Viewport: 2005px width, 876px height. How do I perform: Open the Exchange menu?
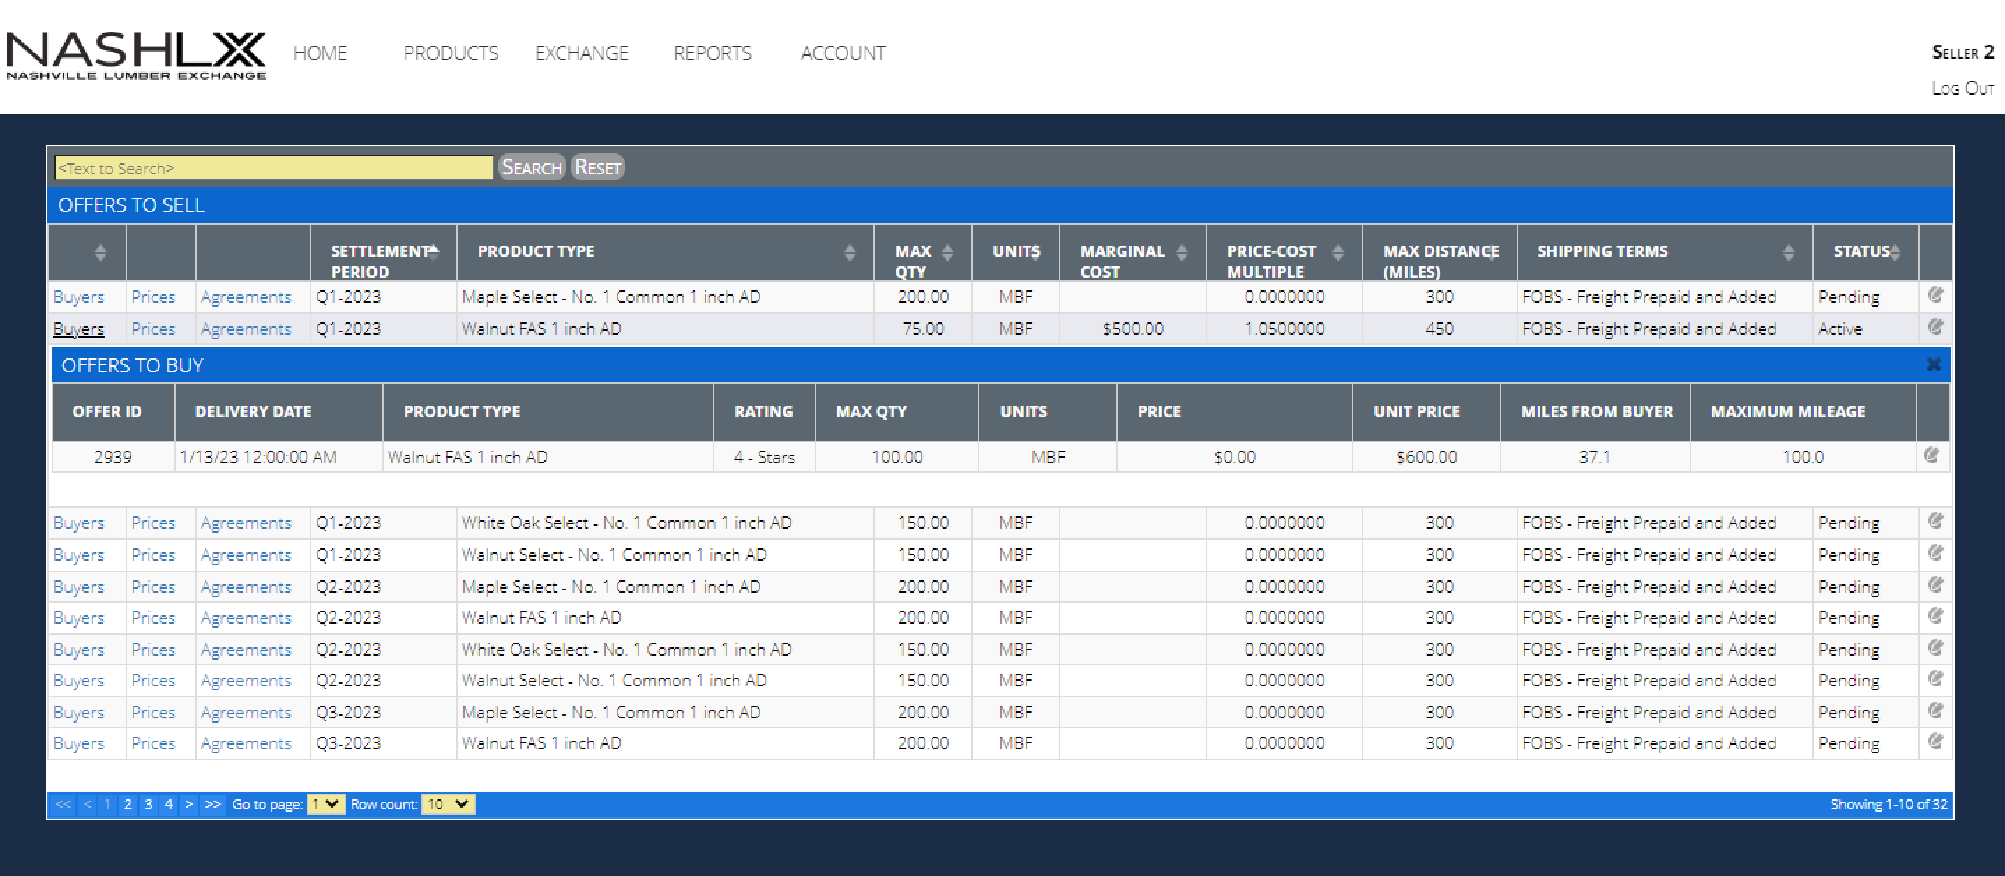click(581, 53)
